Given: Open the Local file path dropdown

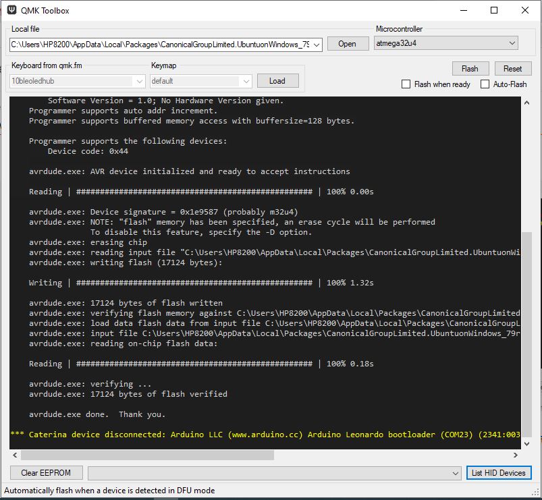Looking at the screenshot, I should [316, 43].
